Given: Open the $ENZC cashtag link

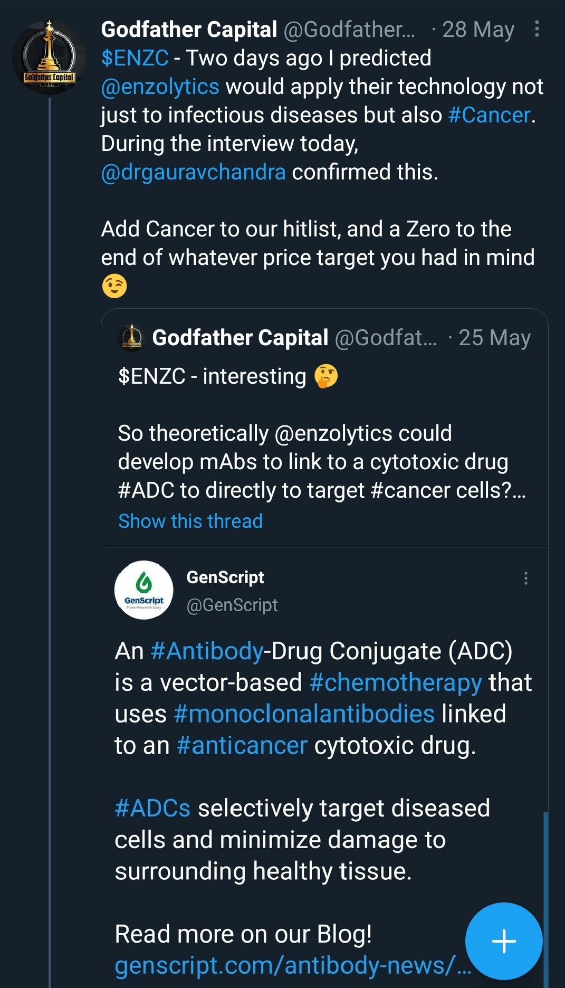Looking at the screenshot, I should (x=135, y=58).
